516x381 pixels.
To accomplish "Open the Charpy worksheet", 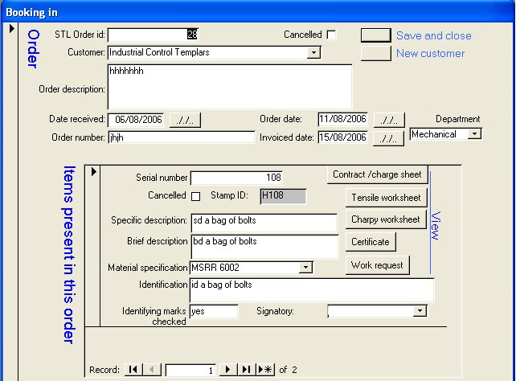I will point(385,219).
